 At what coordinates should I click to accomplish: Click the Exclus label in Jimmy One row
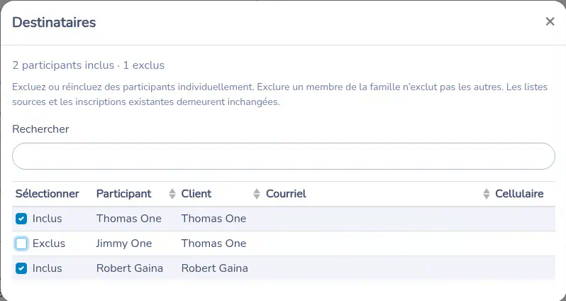click(x=49, y=243)
